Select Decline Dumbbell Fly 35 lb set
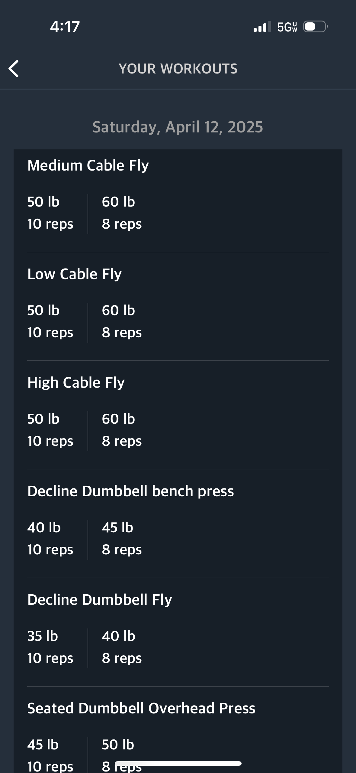This screenshot has width=356, height=773. [x=50, y=647]
